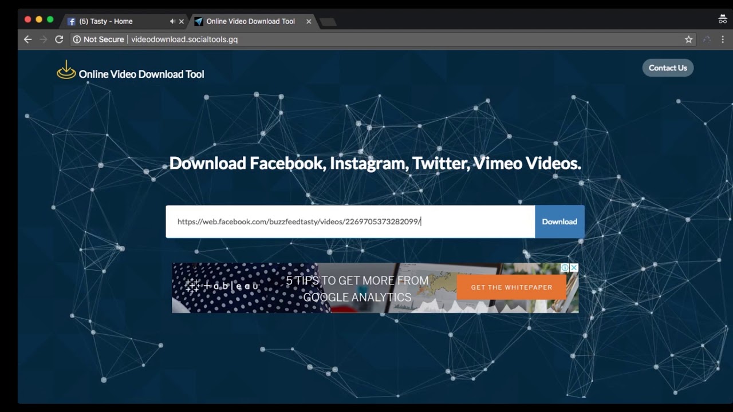Click the heading 'Download Facebook, Instagram, Twitter, Vimeo Videos.'
Viewport: 733px width, 412px height.
click(375, 164)
